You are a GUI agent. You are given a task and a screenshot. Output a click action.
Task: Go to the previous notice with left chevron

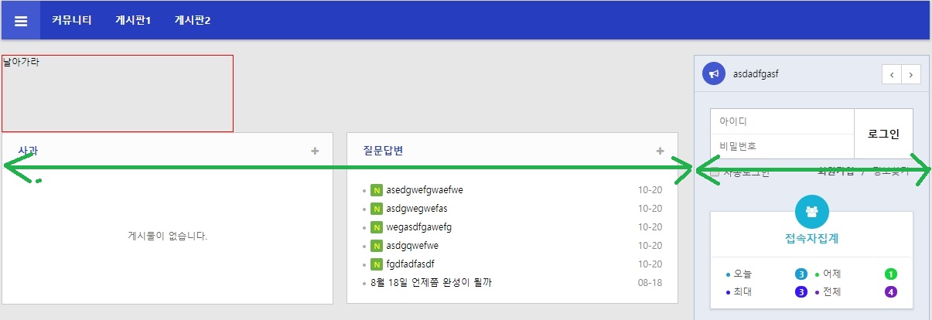pyautogui.click(x=892, y=74)
